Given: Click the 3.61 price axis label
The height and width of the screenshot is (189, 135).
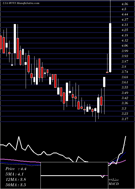Looking at the screenshot, I should pos(125,82).
